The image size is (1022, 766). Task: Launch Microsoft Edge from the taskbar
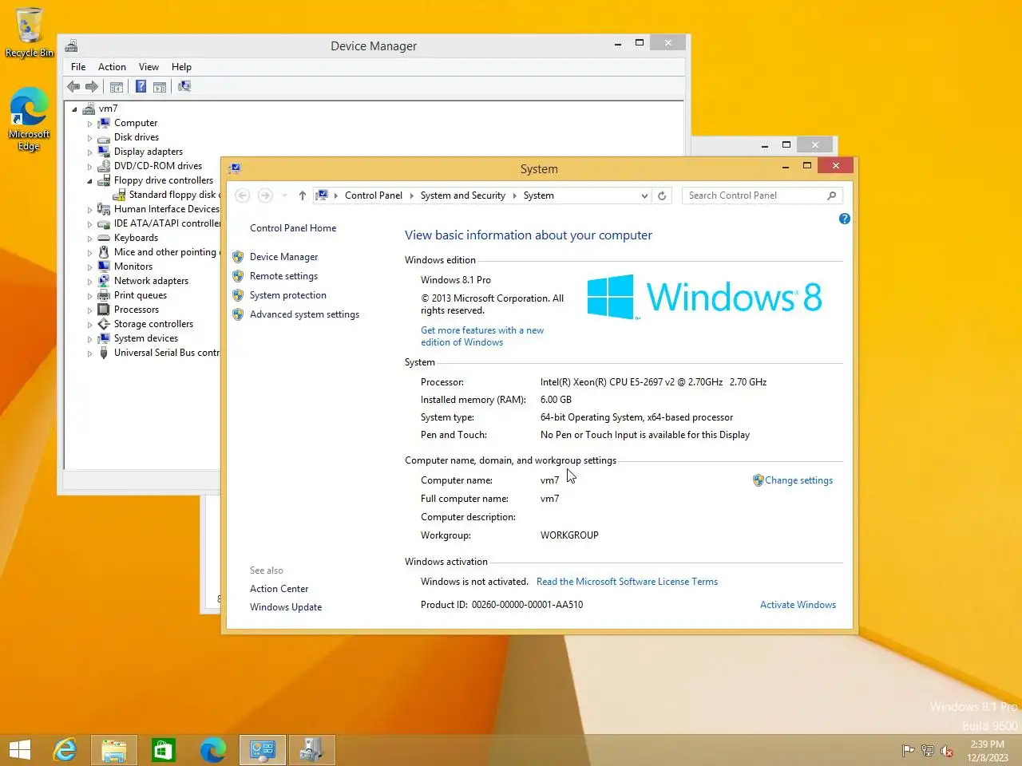point(213,750)
